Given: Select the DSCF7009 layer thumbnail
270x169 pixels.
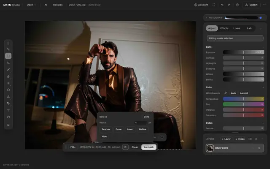Looking at the screenshot, I should 210,148.
